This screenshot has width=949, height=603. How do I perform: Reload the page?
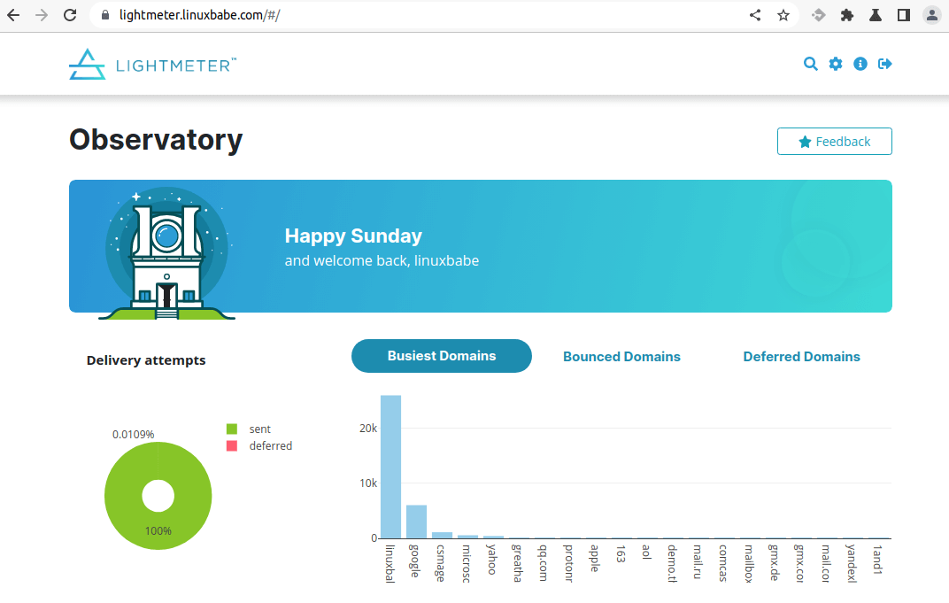(x=69, y=15)
